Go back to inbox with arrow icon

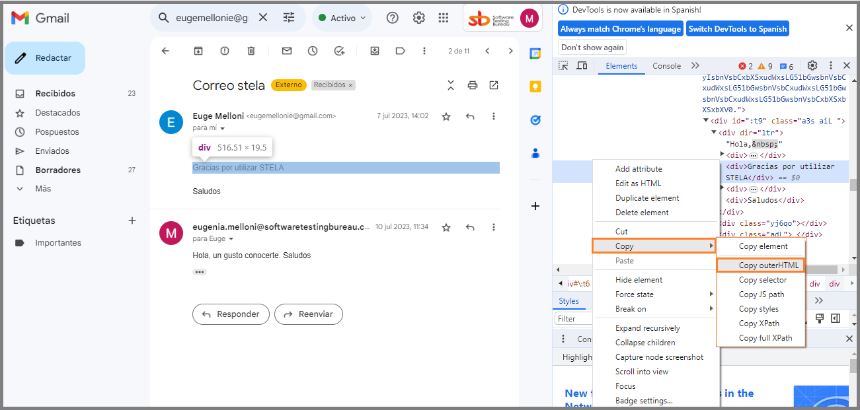165,51
